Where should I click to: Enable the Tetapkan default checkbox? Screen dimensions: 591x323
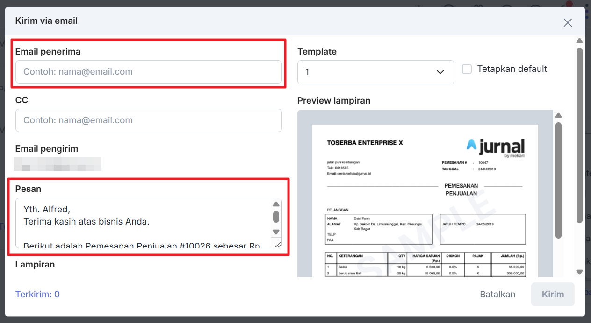[467, 69]
